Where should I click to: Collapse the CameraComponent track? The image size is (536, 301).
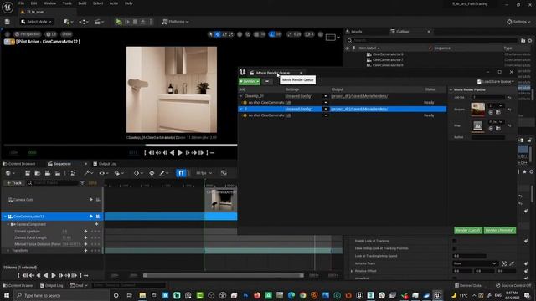8,224
